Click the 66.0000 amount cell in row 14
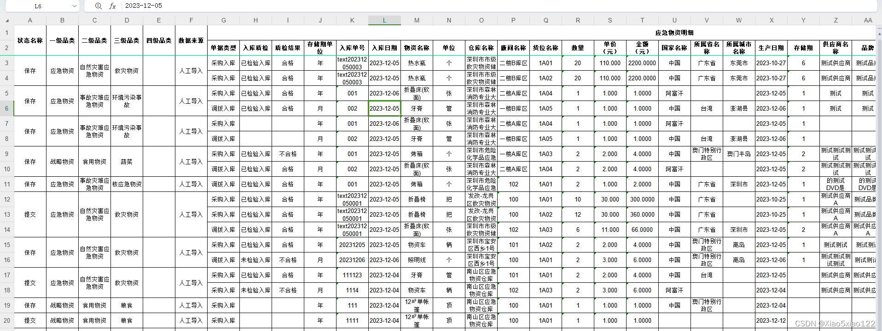The image size is (882, 331). coord(642,230)
